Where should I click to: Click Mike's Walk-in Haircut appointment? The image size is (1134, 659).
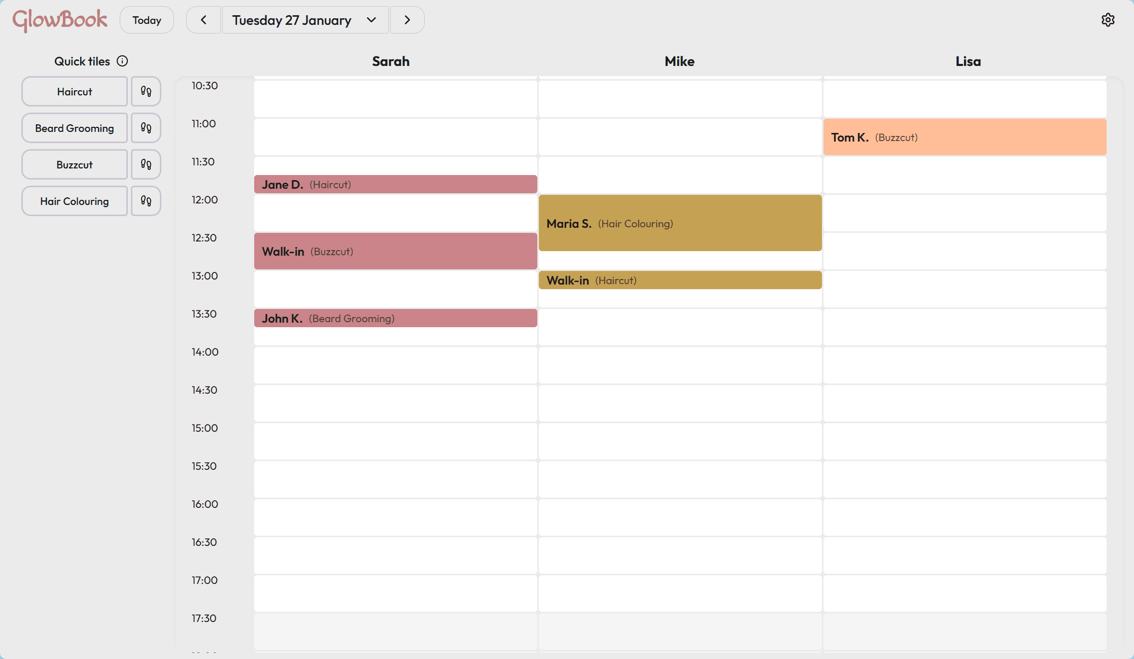click(x=680, y=280)
